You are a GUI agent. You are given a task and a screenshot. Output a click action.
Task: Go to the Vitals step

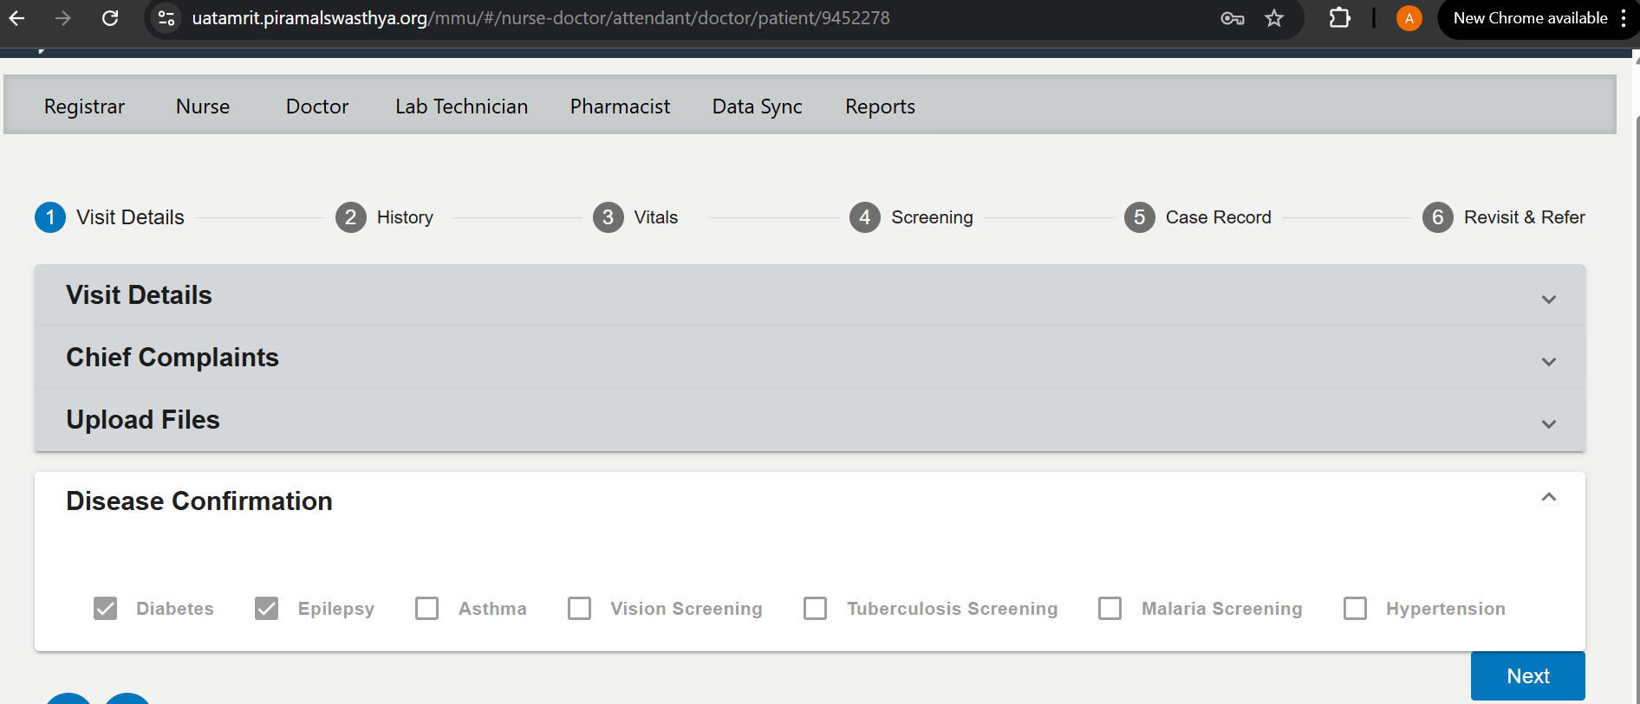(656, 217)
